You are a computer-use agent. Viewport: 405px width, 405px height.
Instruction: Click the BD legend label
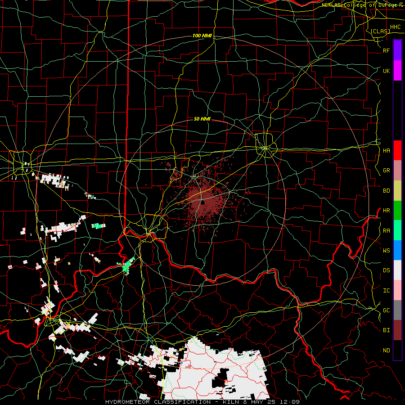pos(386,191)
